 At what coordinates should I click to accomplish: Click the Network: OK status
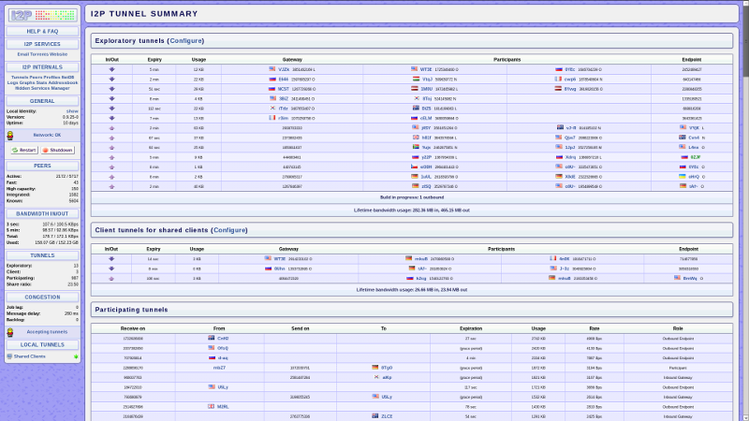point(47,135)
